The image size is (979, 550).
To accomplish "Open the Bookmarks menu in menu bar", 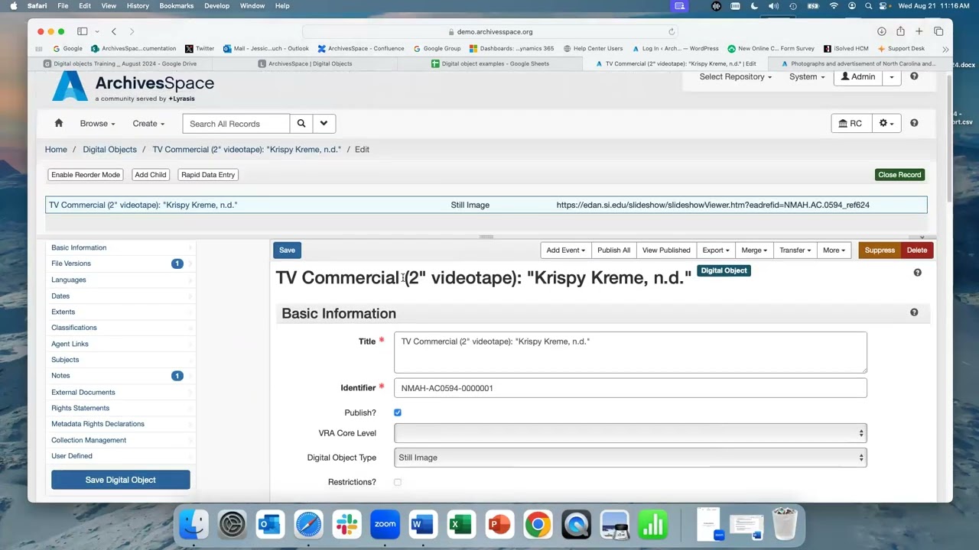I will pyautogui.click(x=176, y=6).
